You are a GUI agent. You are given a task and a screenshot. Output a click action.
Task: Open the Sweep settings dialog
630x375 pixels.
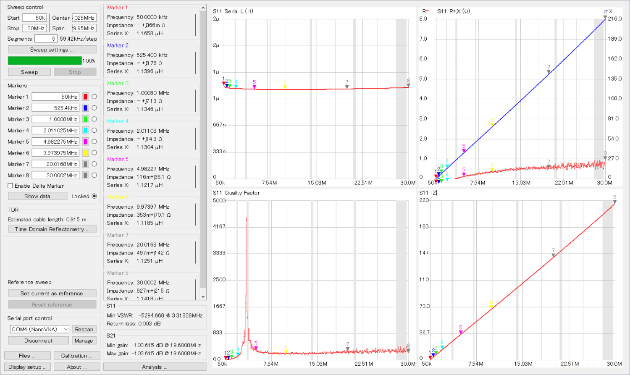coord(52,50)
